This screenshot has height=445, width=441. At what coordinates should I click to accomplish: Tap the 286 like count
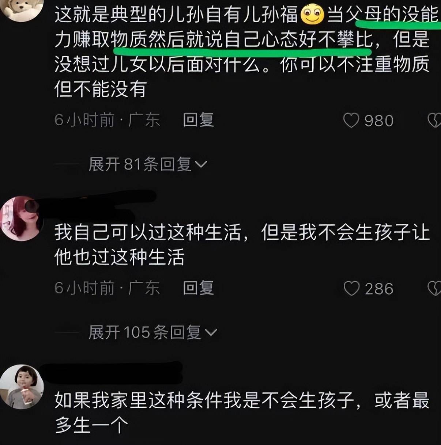379,289
